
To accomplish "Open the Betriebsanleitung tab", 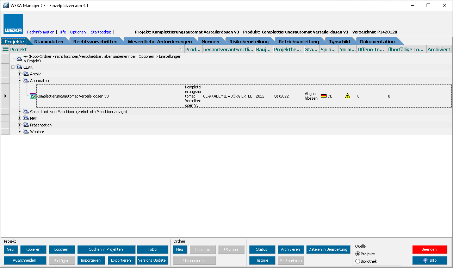I will tap(298, 42).
